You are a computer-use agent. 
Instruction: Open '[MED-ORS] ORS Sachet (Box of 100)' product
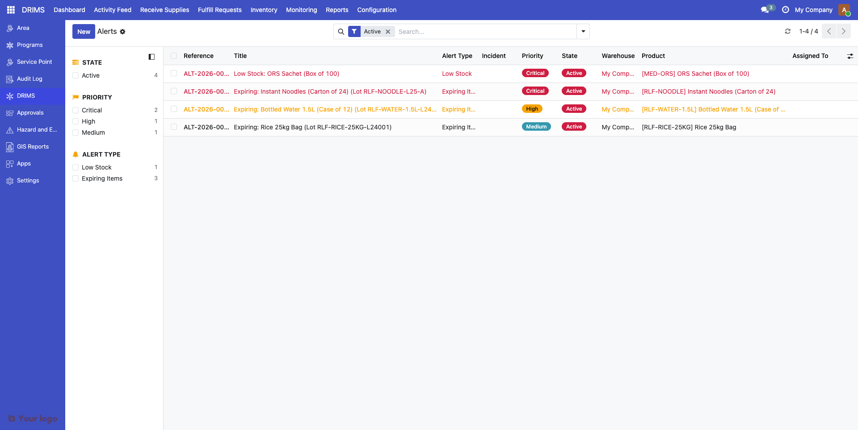click(x=695, y=74)
